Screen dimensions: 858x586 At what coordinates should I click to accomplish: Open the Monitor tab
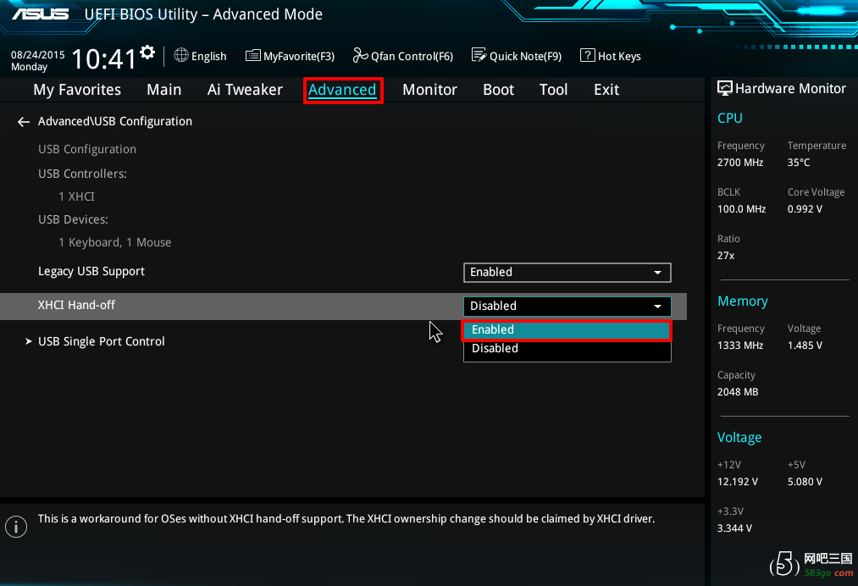(429, 90)
